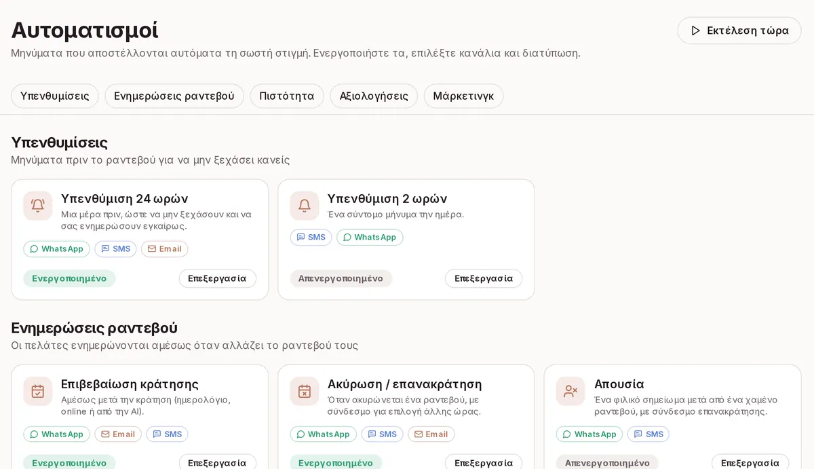Click description 'Ένα σύντομο μήνυμα την ημέρα.'

[x=395, y=214]
